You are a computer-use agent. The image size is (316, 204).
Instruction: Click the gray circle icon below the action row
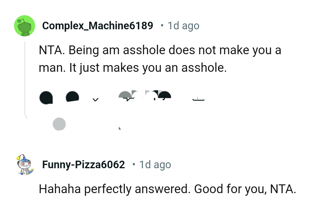[x=59, y=124]
